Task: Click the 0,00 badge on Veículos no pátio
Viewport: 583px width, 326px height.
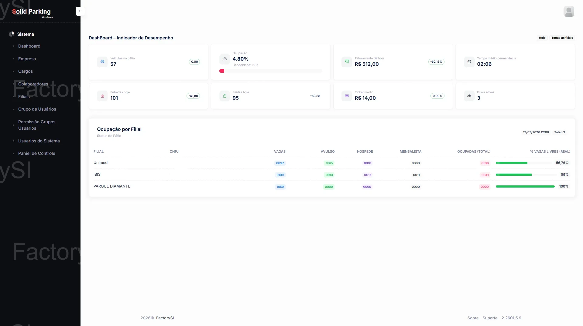Action: point(194,62)
